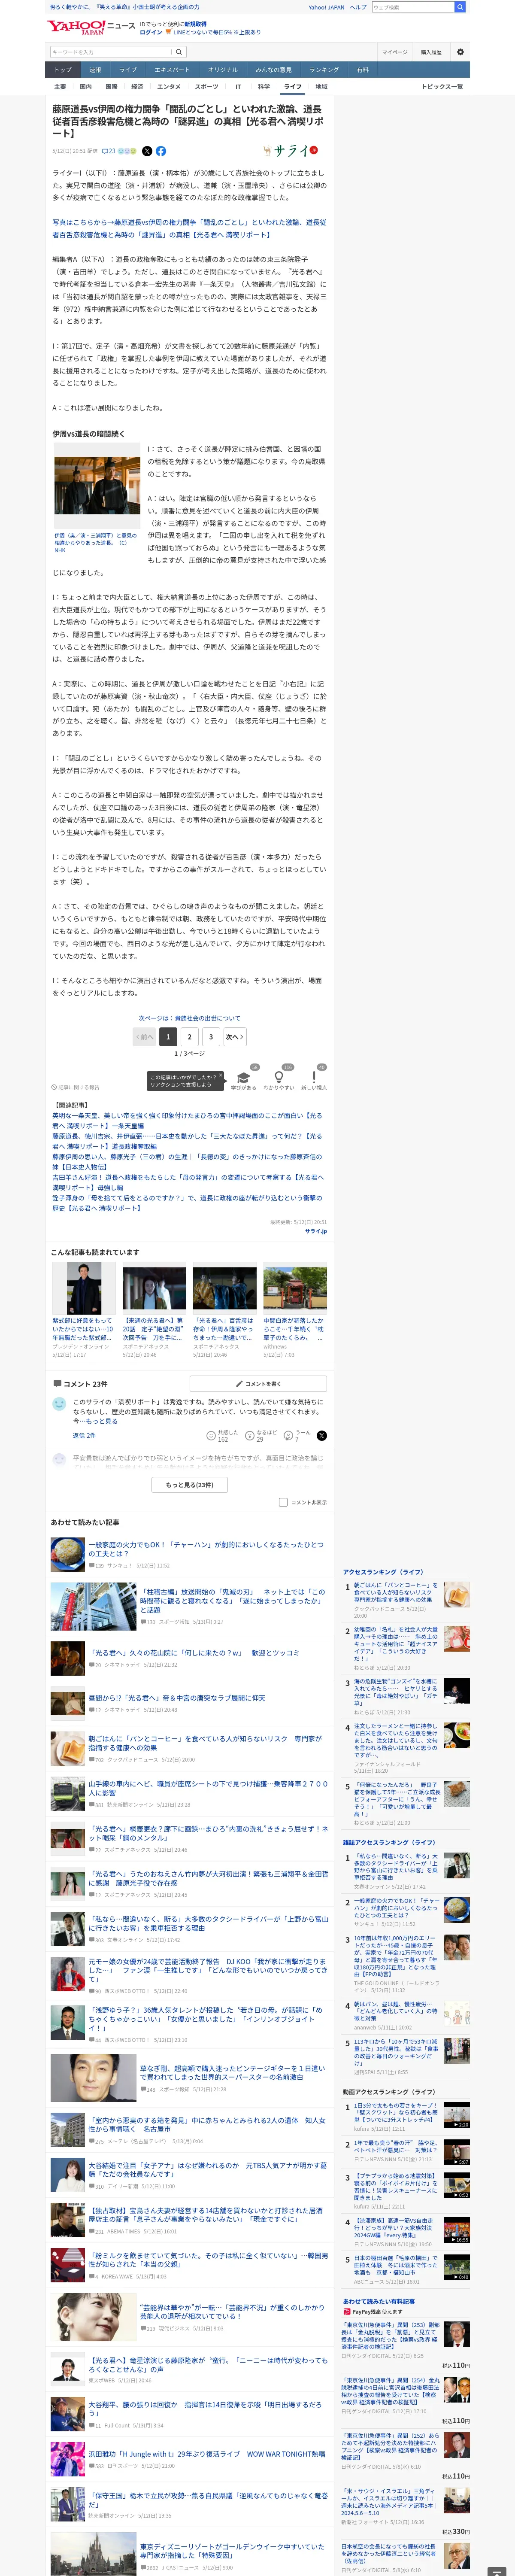Click the サライ.jp source link
The image size is (515, 2576).
[316, 1231]
